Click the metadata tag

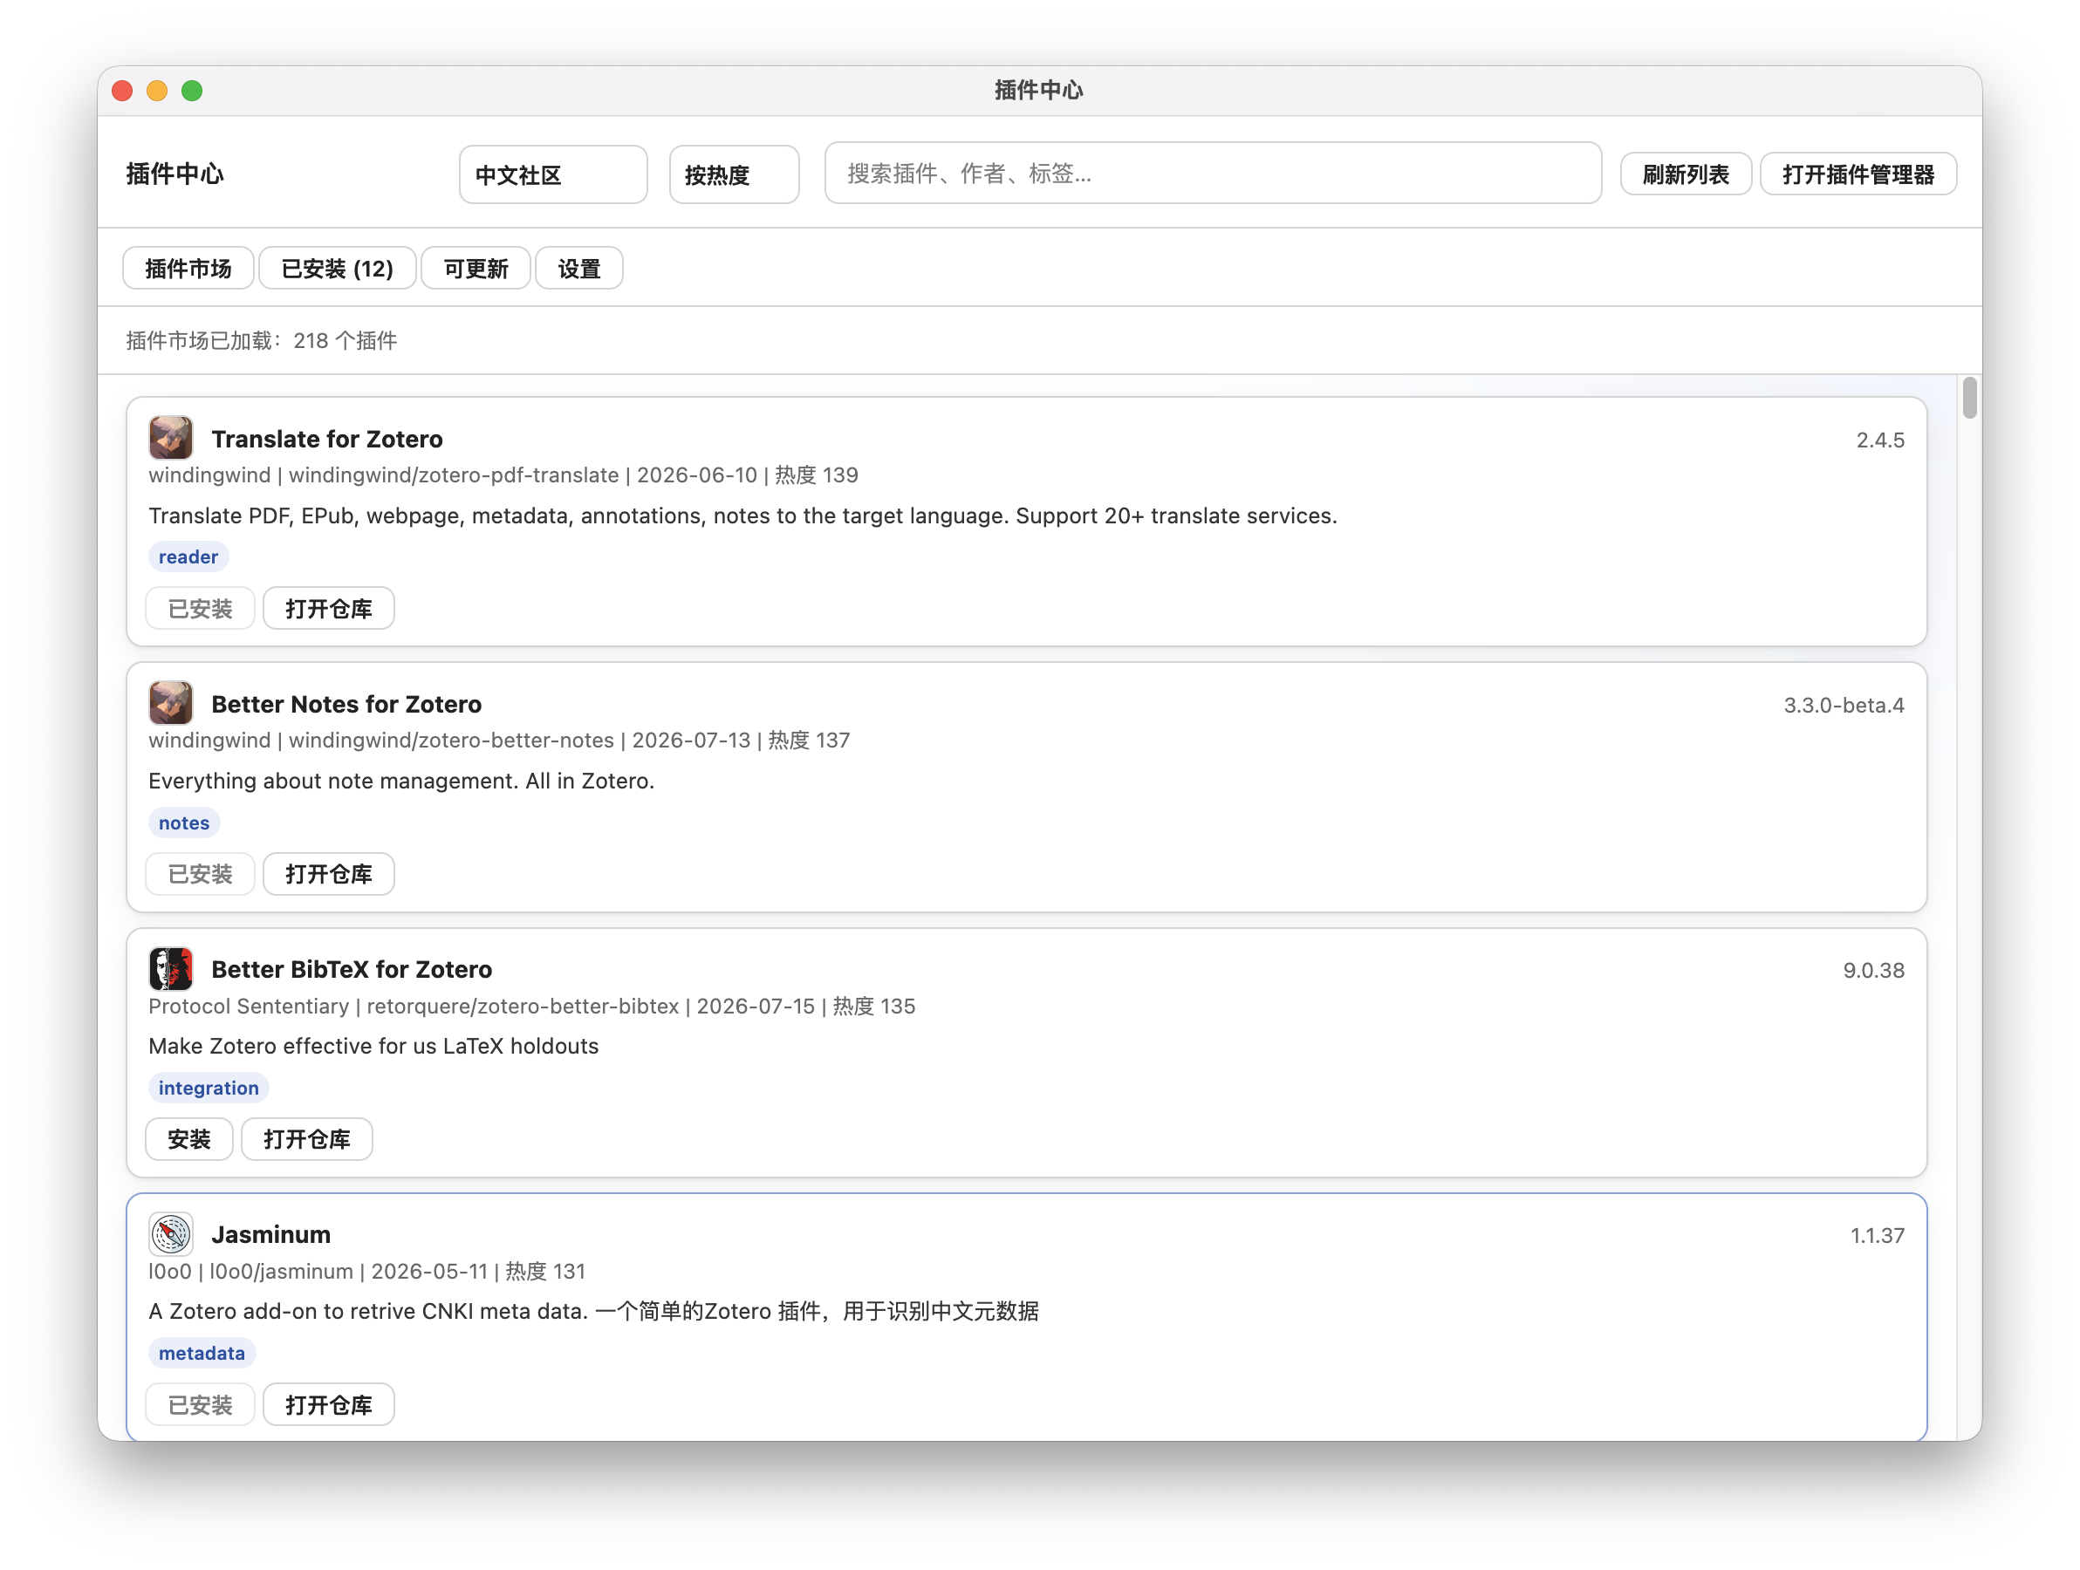coord(202,1353)
